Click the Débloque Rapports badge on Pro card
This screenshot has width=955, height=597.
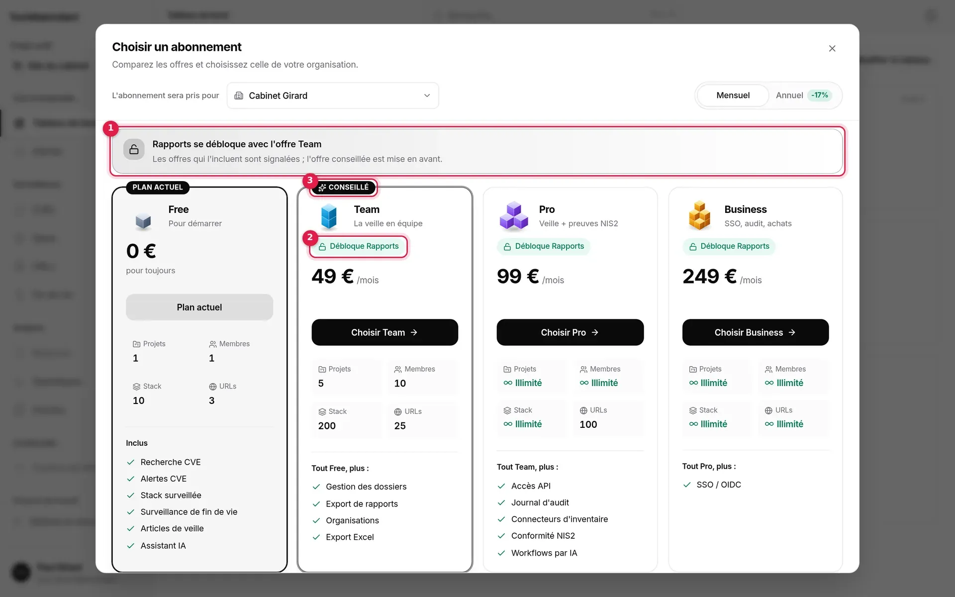click(544, 246)
